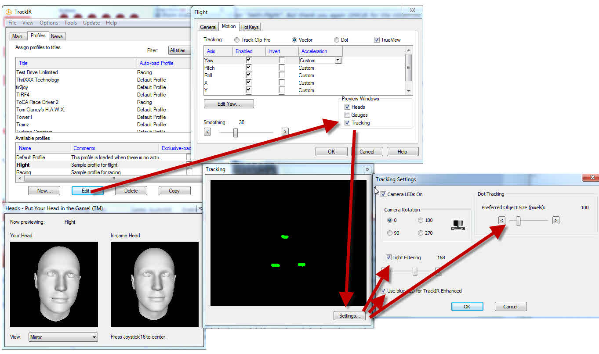The image size is (599, 354).
Task: Click the Smoothing slider thumb
Action: (x=236, y=132)
